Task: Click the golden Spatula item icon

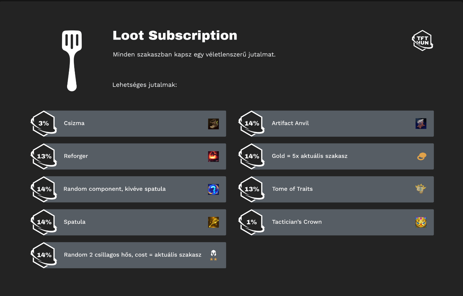Action: pyautogui.click(x=214, y=222)
